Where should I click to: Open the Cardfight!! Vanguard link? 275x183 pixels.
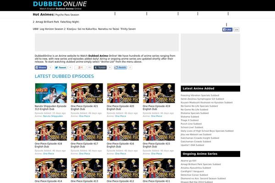192,172
